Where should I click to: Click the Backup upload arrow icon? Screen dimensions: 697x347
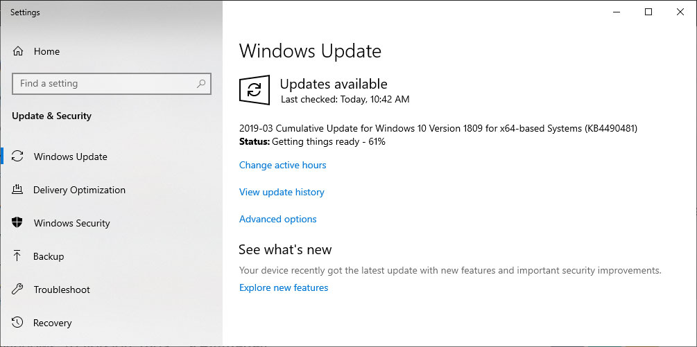17,256
